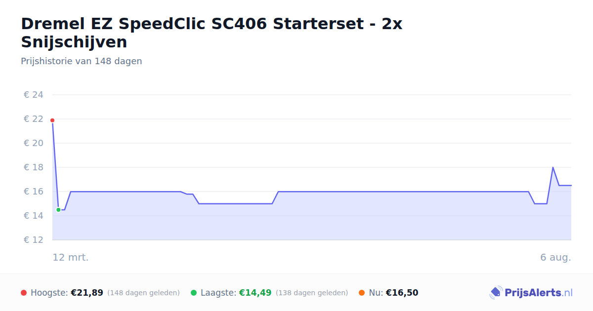The width and height of the screenshot is (593, 311).
Task: Click the PrijsAlerts price tag logo icon
Action: click(x=496, y=293)
